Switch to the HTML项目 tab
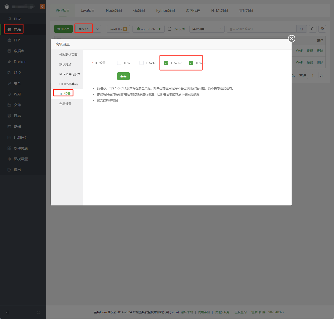334x319 pixels. (220, 11)
